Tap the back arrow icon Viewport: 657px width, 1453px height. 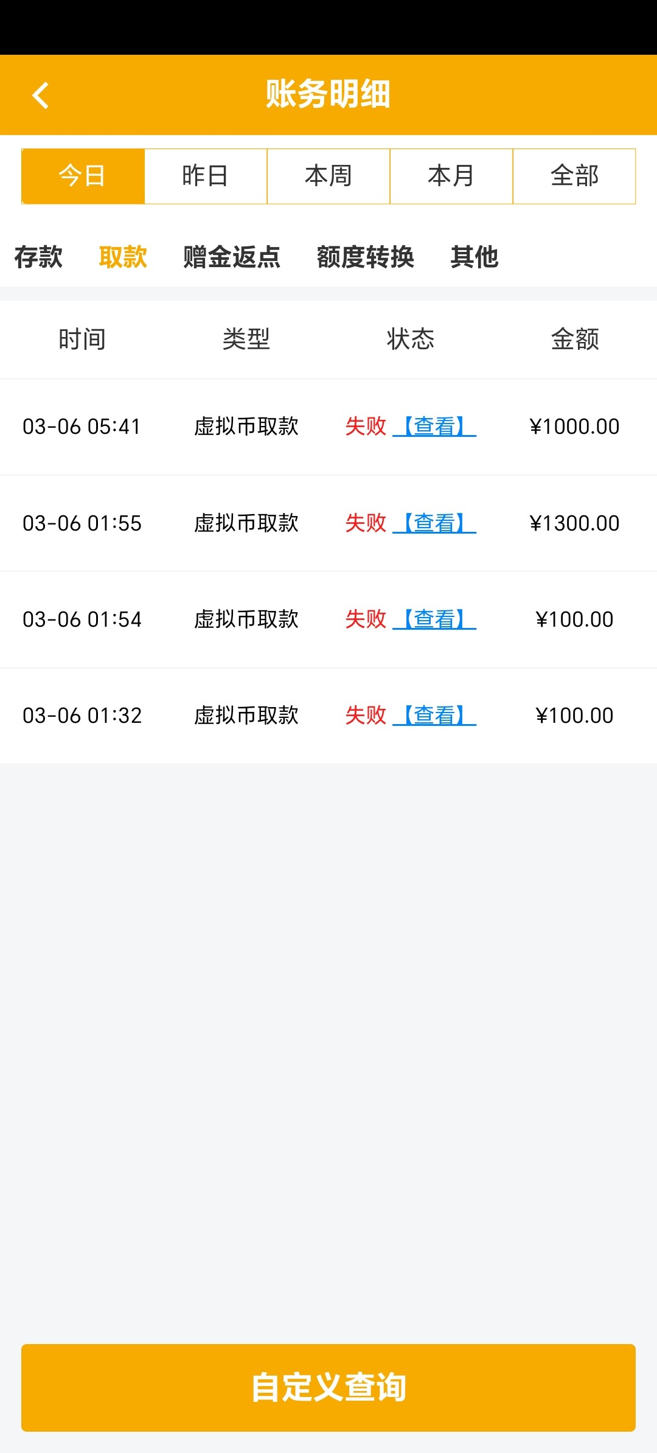coord(40,96)
